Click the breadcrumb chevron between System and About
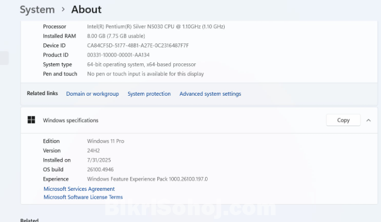Screen dimensions: 381x222 coord(63,10)
